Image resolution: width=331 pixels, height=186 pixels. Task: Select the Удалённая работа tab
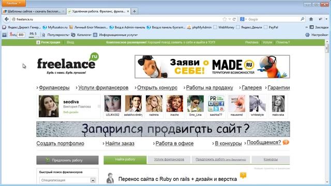tap(99, 11)
